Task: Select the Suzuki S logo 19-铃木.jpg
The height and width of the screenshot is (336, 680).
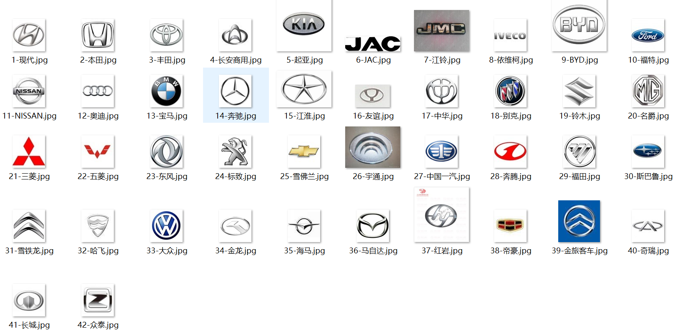Action: point(579,91)
